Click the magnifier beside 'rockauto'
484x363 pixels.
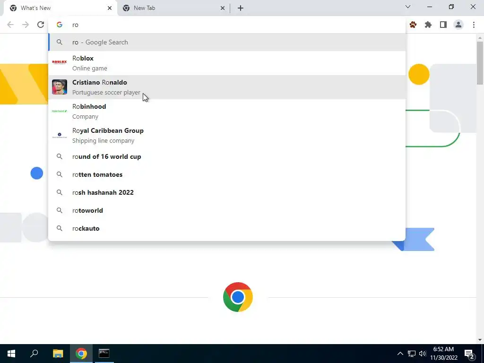(x=59, y=228)
